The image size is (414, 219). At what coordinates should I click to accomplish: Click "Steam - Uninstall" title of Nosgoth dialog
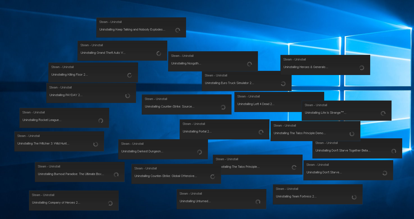(182, 56)
